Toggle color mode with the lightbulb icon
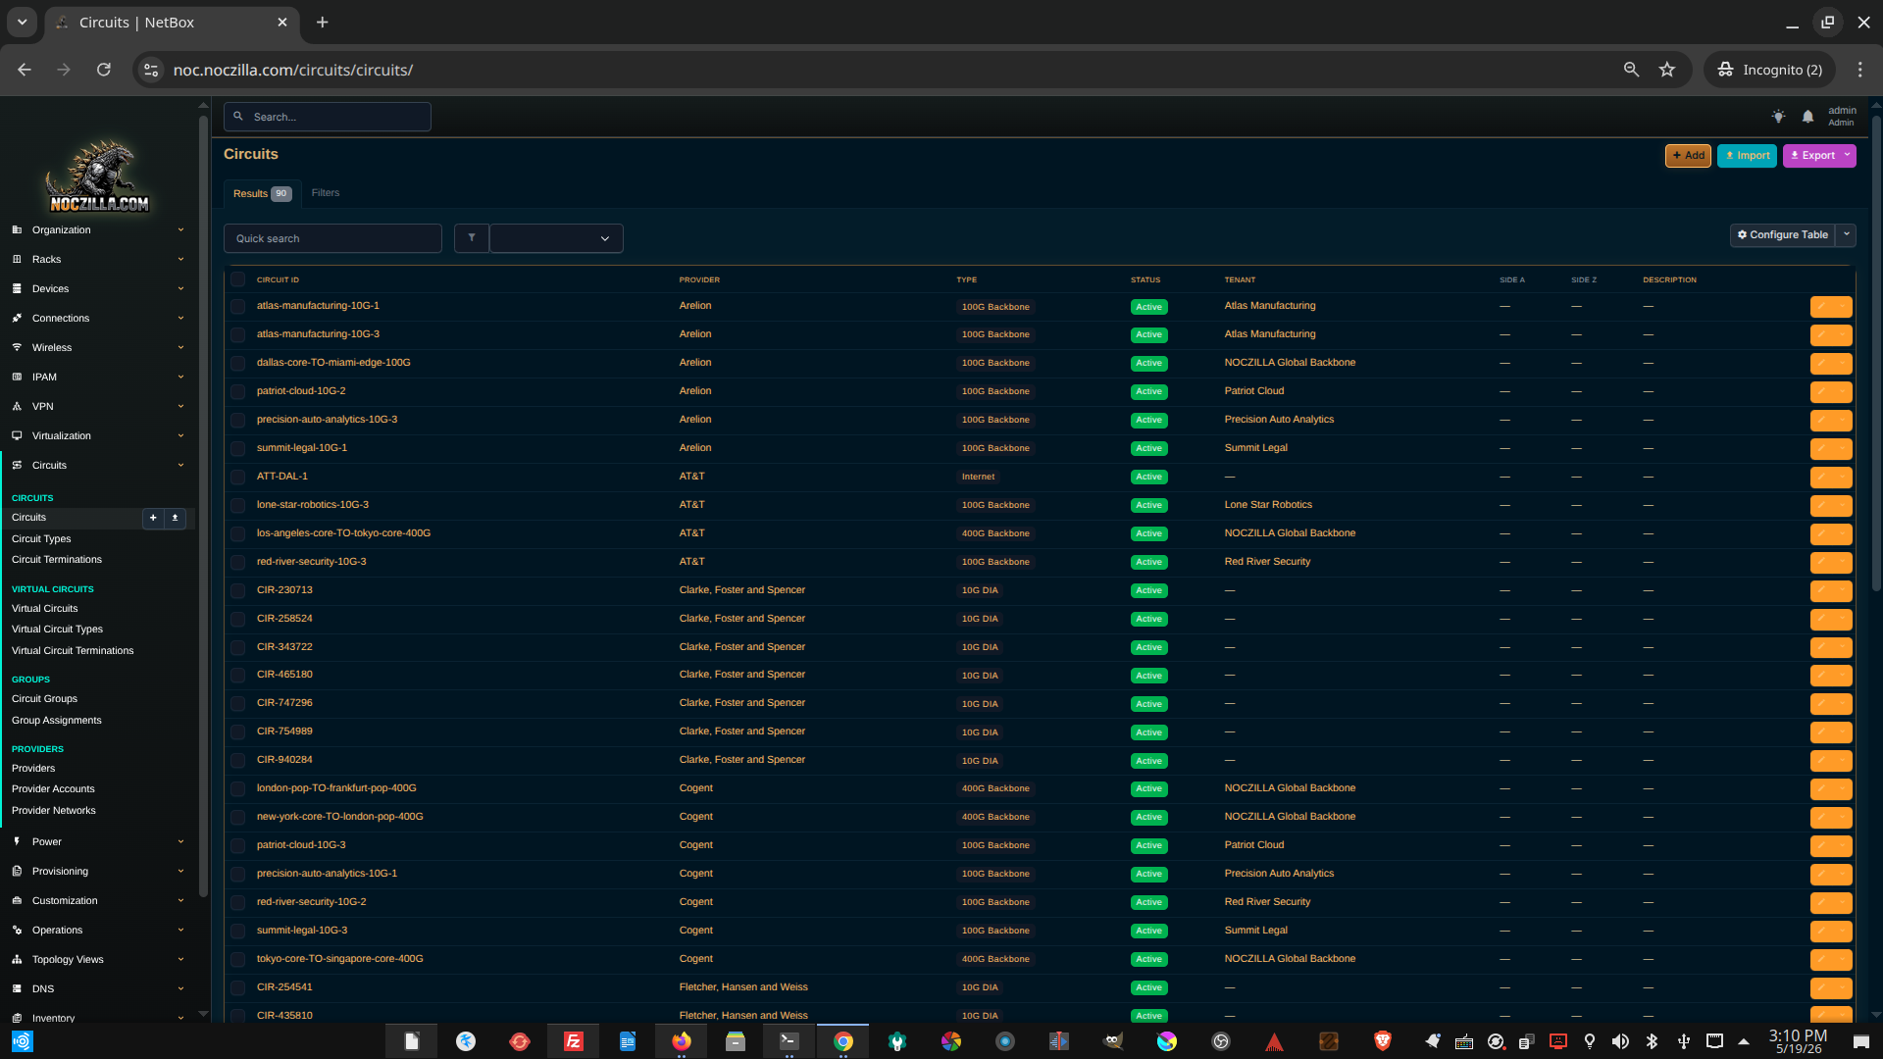 (1778, 117)
